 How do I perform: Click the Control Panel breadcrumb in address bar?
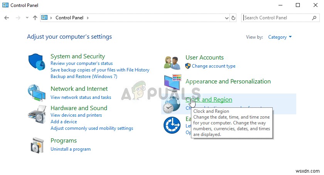tap(70, 18)
